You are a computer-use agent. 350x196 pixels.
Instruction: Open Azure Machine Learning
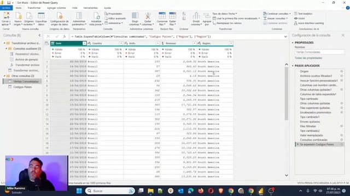(x=309, y=23)
